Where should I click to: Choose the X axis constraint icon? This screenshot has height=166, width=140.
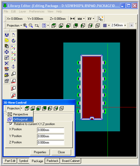[x=14, y=53]
